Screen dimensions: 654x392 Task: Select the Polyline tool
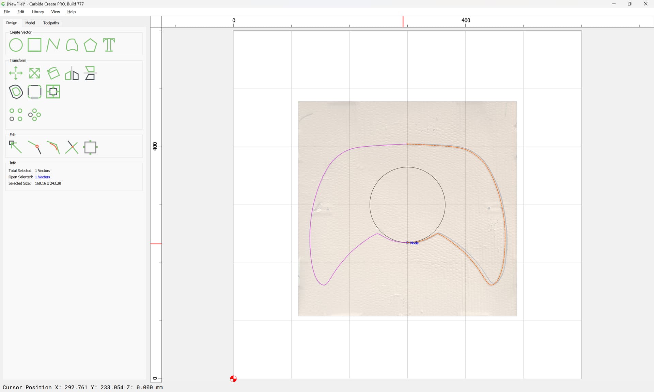(53, 45)
